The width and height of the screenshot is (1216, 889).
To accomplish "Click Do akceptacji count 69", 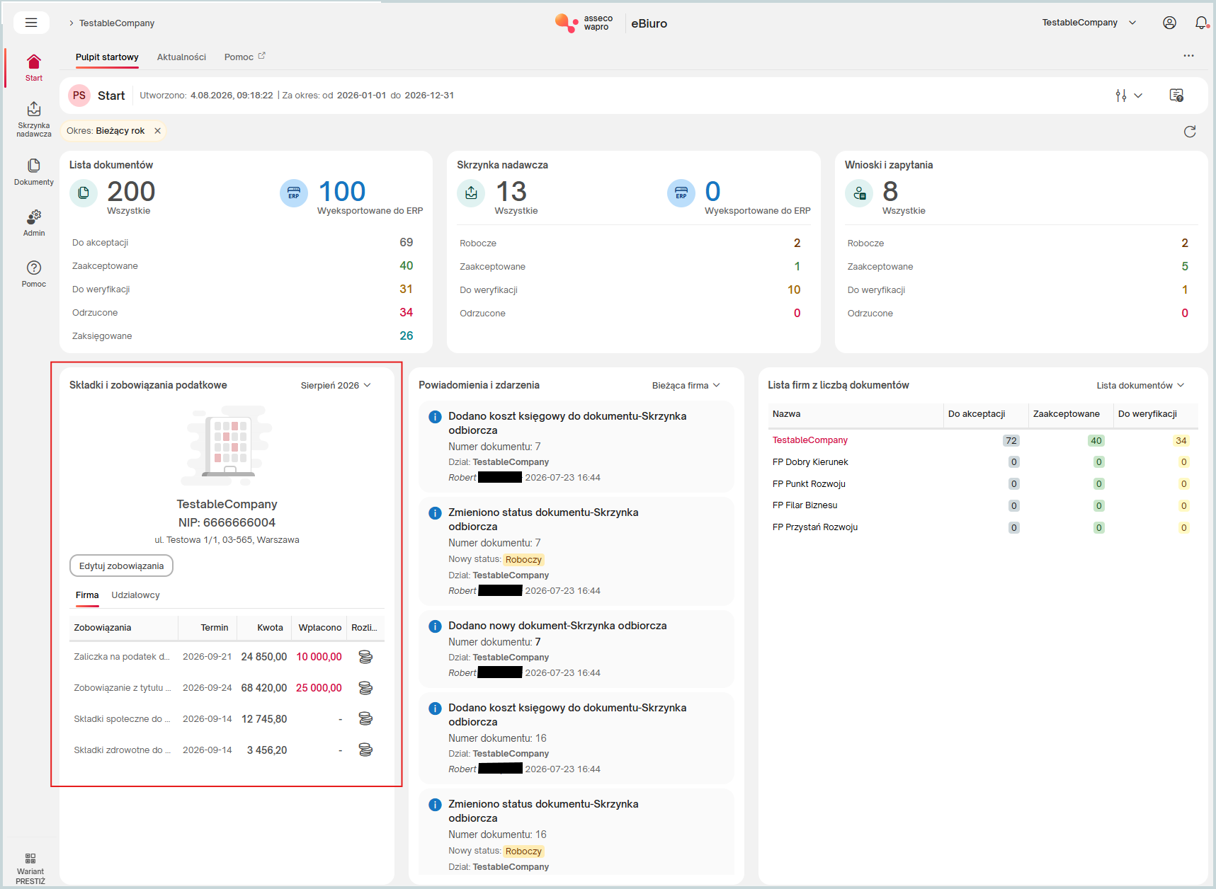I will point(406,243).
